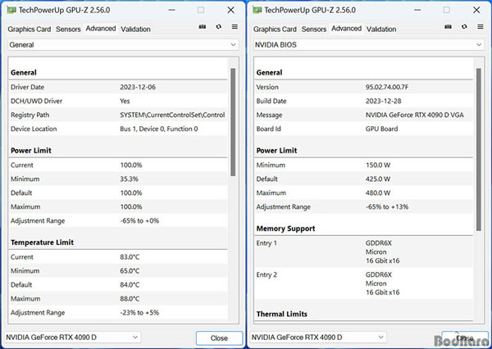Click the Message row NVIDIA GeForce RTX 4090 D VGA
Screen dimensions: 492x349
tap(363, 115)
